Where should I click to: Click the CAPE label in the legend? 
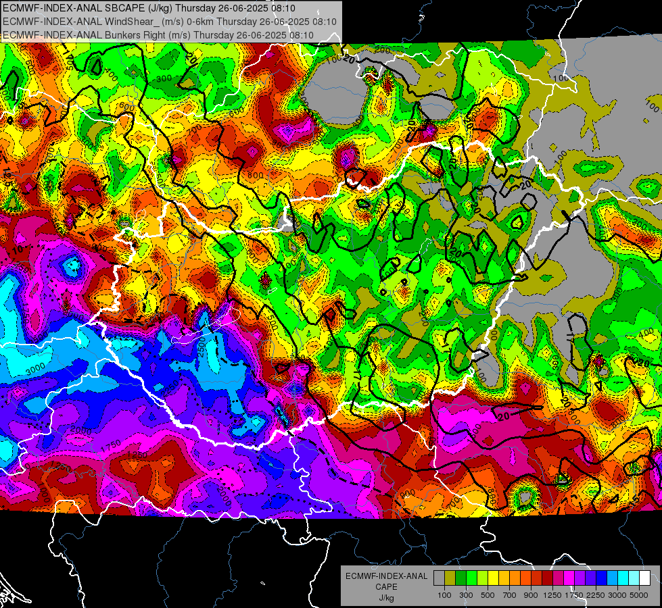coord(387,587)
